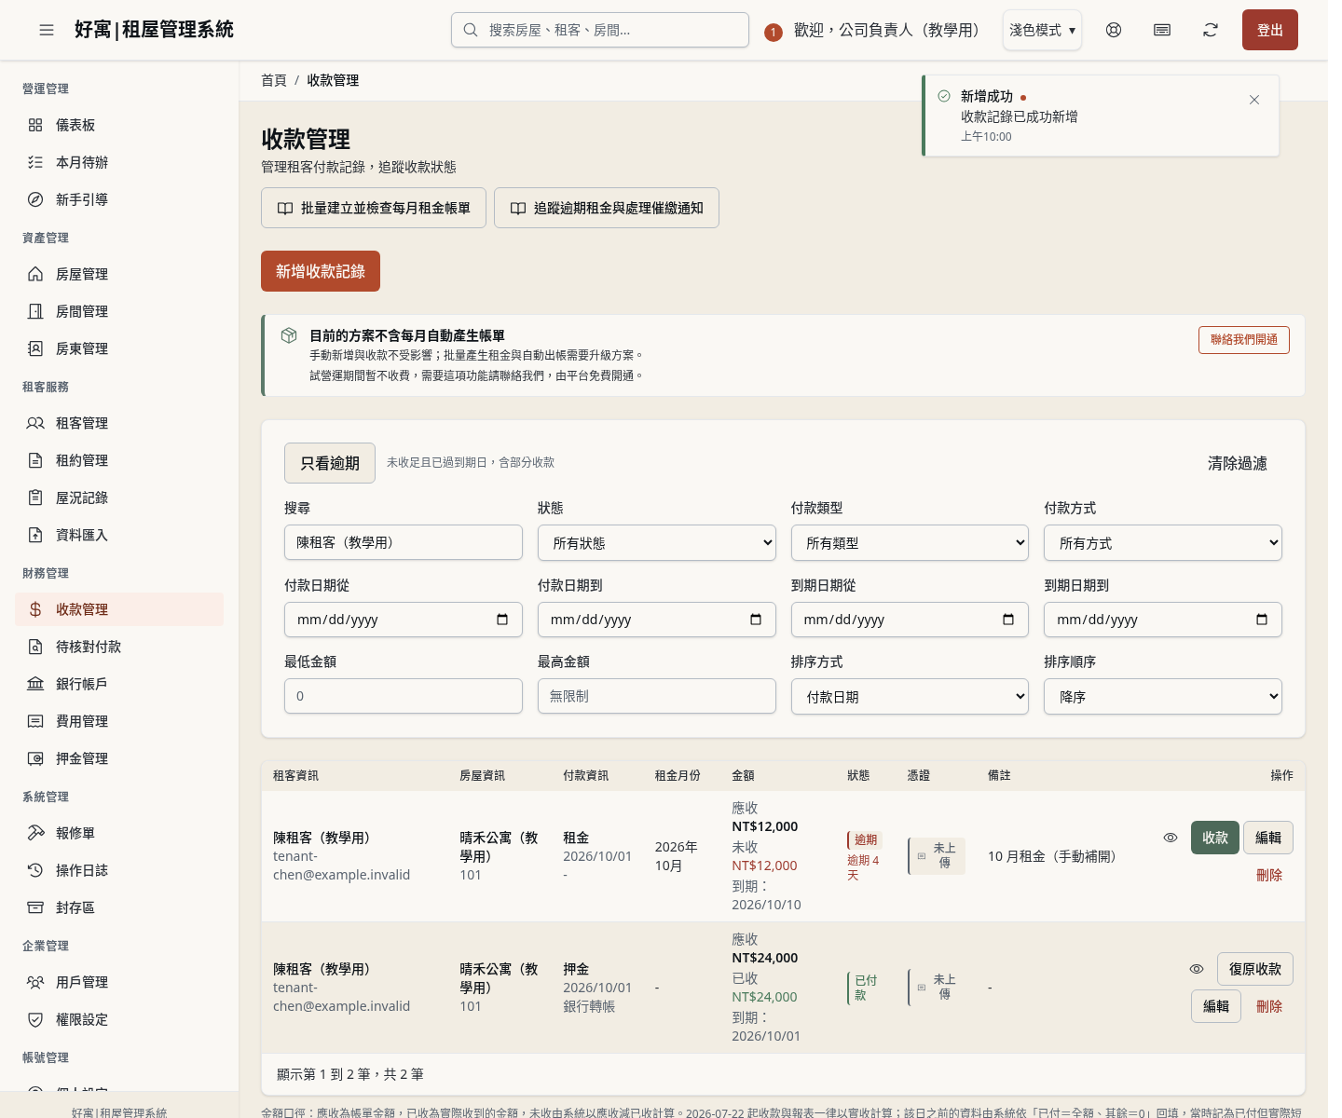1342x1118 pixels.
Task: Expand the 狀態 所有狀態 dropdown
Action: point(657,543)
